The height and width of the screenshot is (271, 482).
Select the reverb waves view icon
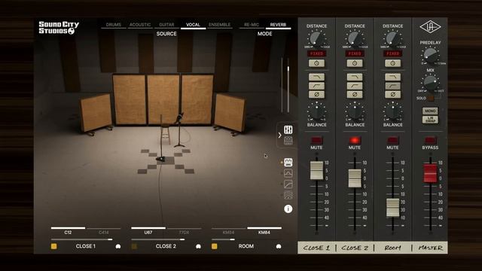pos(288,195)
